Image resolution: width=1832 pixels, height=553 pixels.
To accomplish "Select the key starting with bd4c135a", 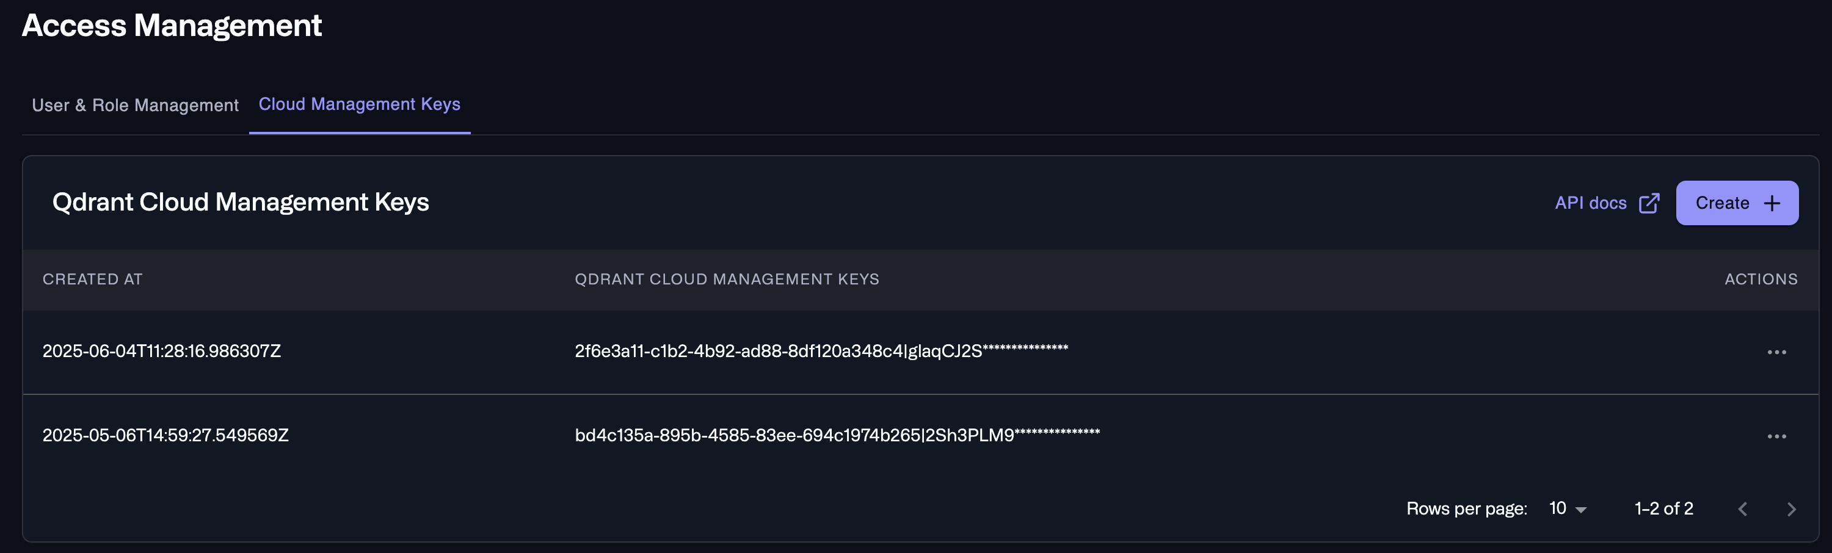I will (x=838, y=435).
